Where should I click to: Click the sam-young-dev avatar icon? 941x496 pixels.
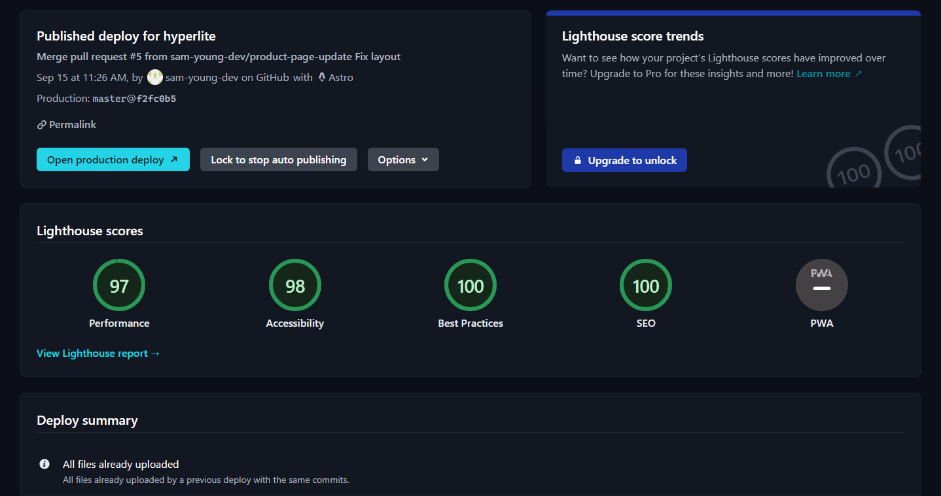(155, 77)
